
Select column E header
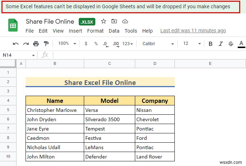pyautogui.click(x=210, y=63)
